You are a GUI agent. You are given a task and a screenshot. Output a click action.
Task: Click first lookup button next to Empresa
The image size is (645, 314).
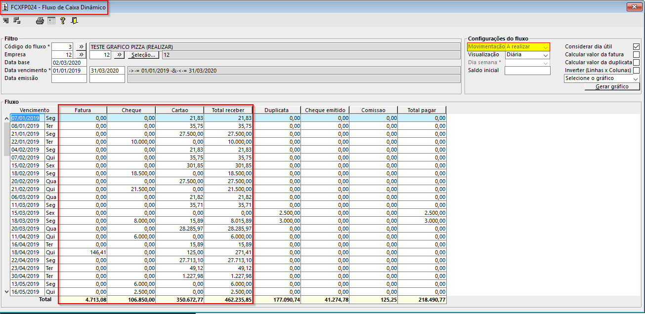pos(82,55)
